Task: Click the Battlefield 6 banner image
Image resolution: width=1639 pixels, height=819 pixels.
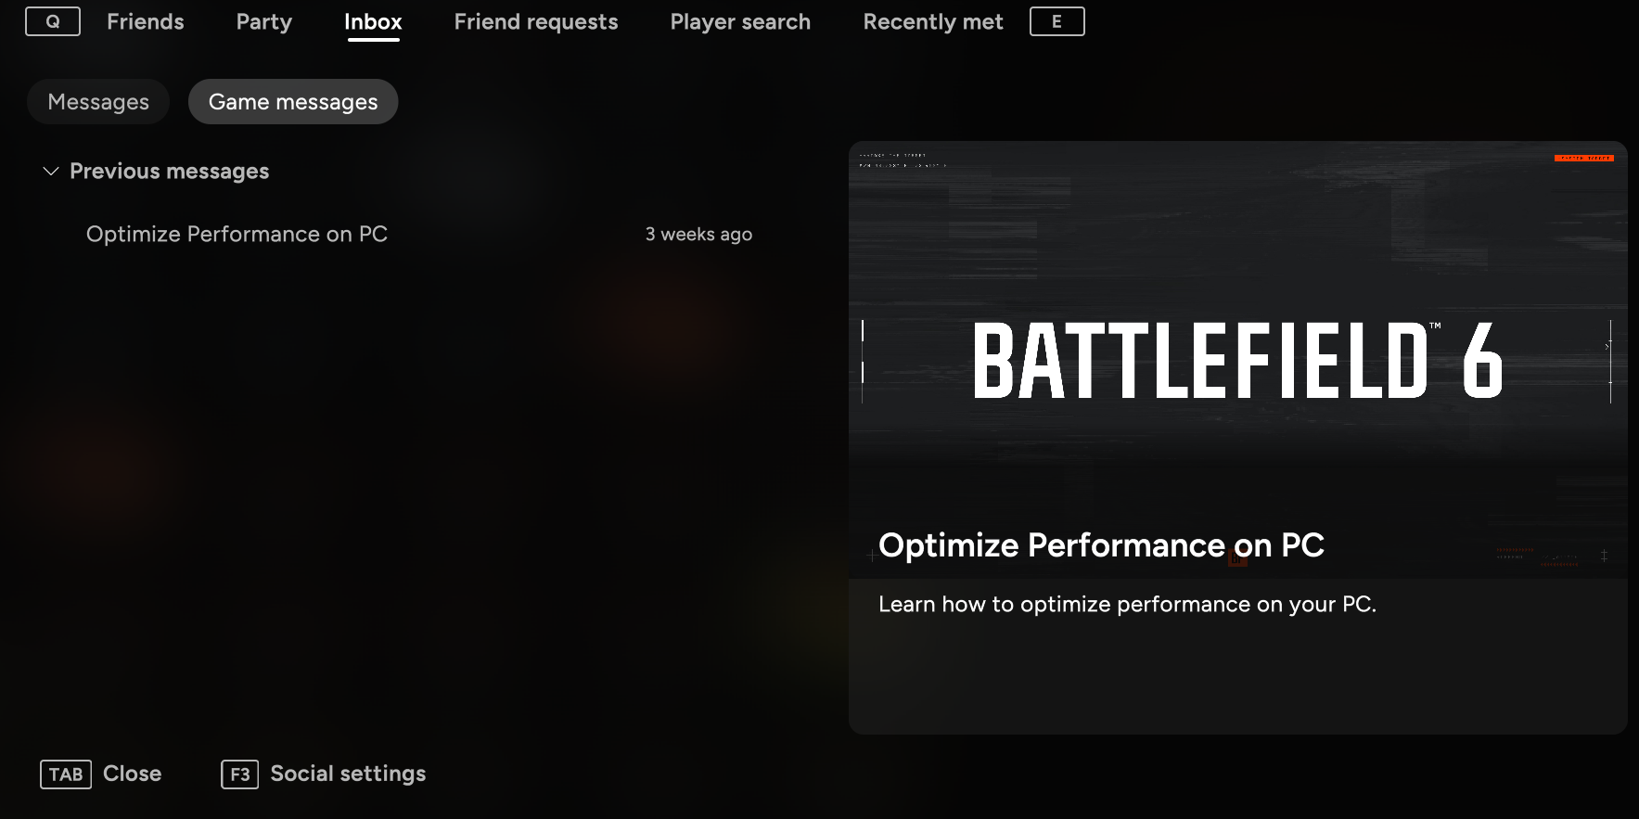Action: (x=1237, y=360)
